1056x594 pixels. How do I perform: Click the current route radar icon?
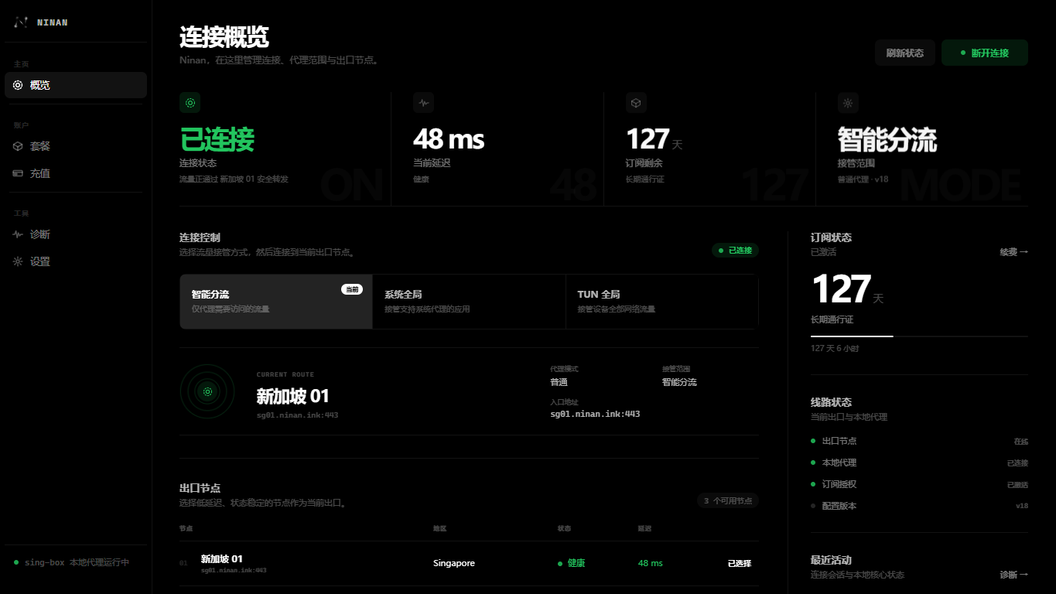(207, 391)
